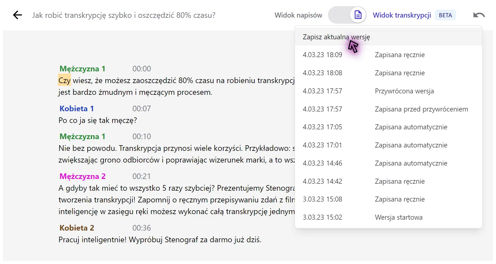Select version 4.03.23 18:09 Zapisana ręcznie

tap(389, 55)
